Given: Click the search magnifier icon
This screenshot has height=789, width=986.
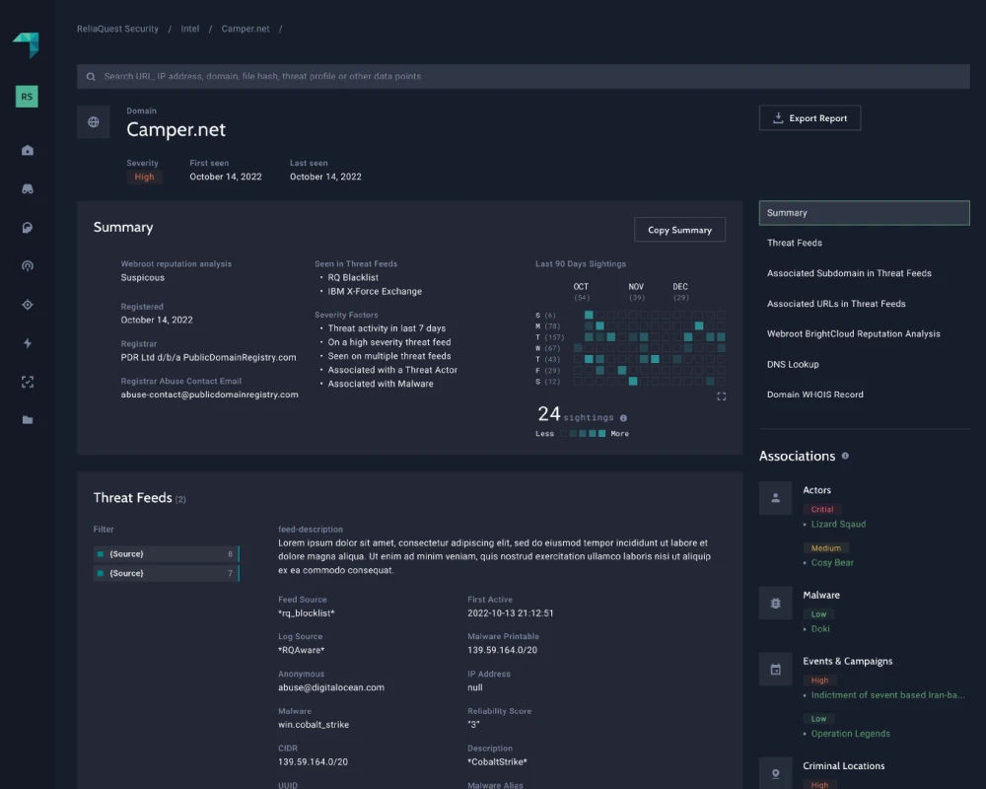Looking at the screenshot, I should pyautogui.click(x=91, y=76).
